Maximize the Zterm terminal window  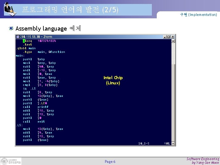(x=169, y=37)
